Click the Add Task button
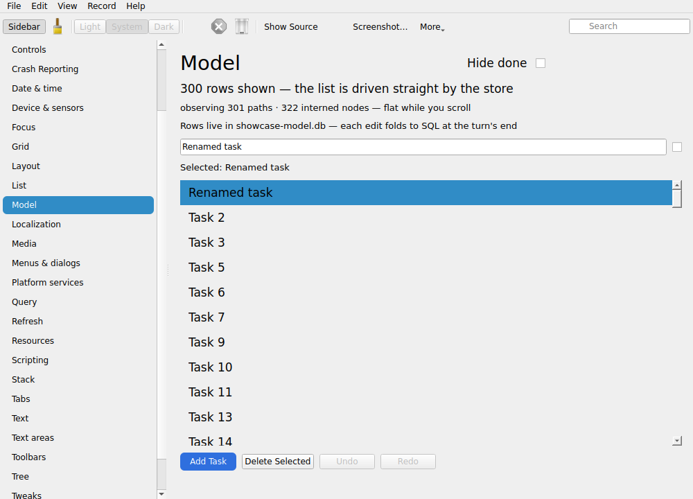This screenshot has height=499, width=693. click(x=208, y=462)
